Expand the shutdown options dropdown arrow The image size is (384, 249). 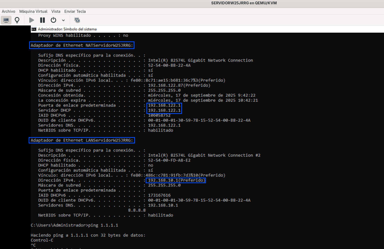63,20
